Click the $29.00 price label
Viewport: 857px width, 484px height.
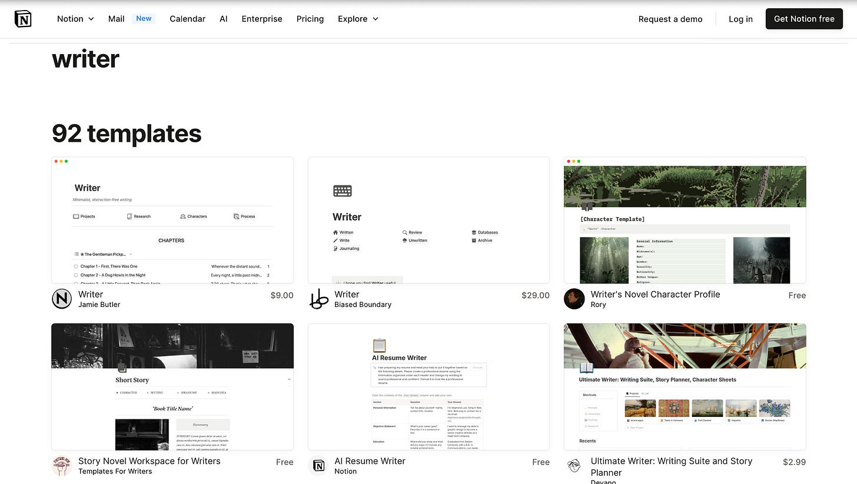(x=536, y=295)
